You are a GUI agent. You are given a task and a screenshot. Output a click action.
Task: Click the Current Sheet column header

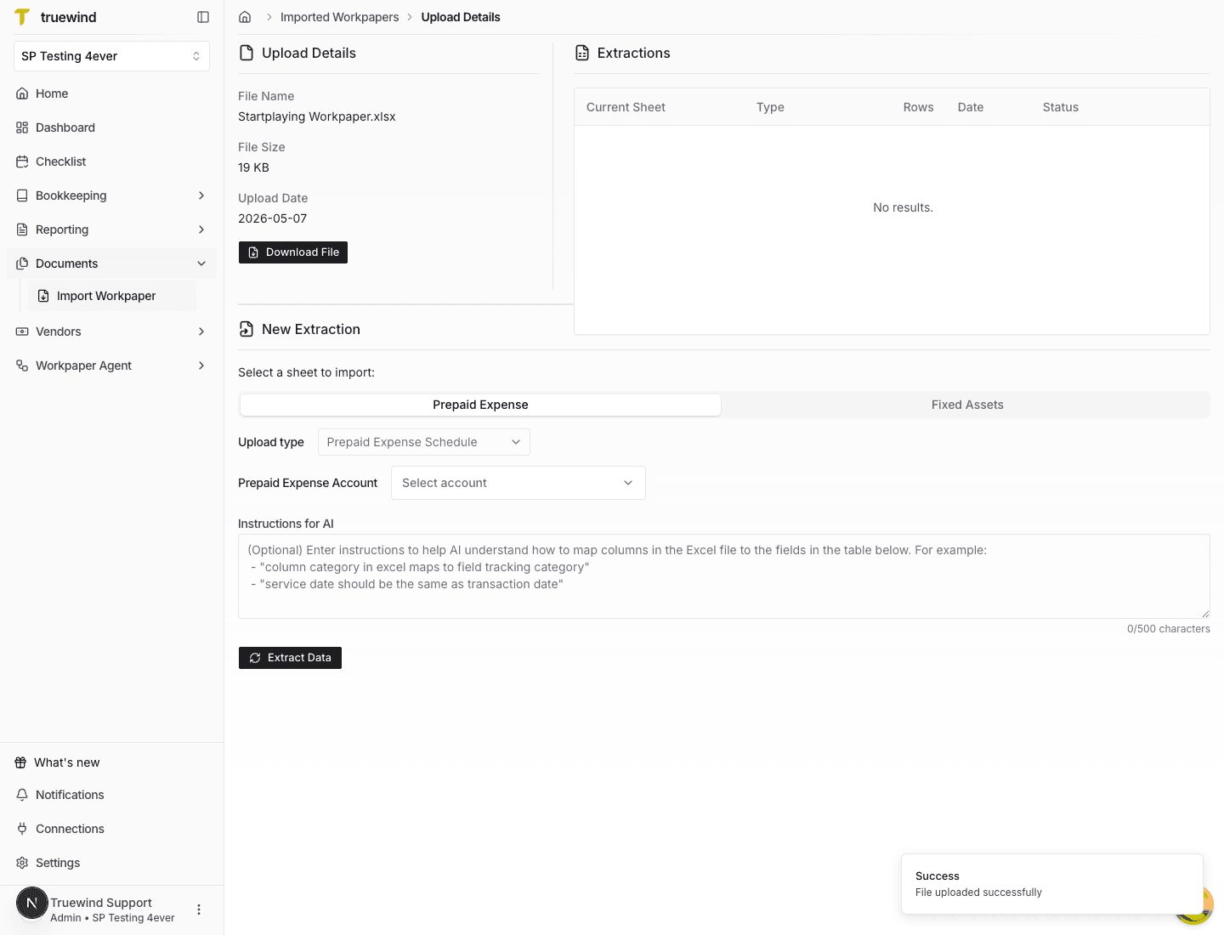coord(626,107)
